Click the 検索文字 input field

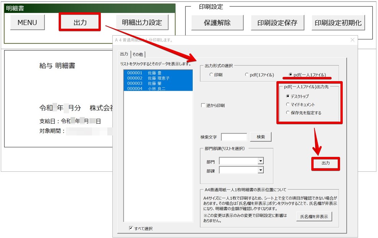coord(234,137)
